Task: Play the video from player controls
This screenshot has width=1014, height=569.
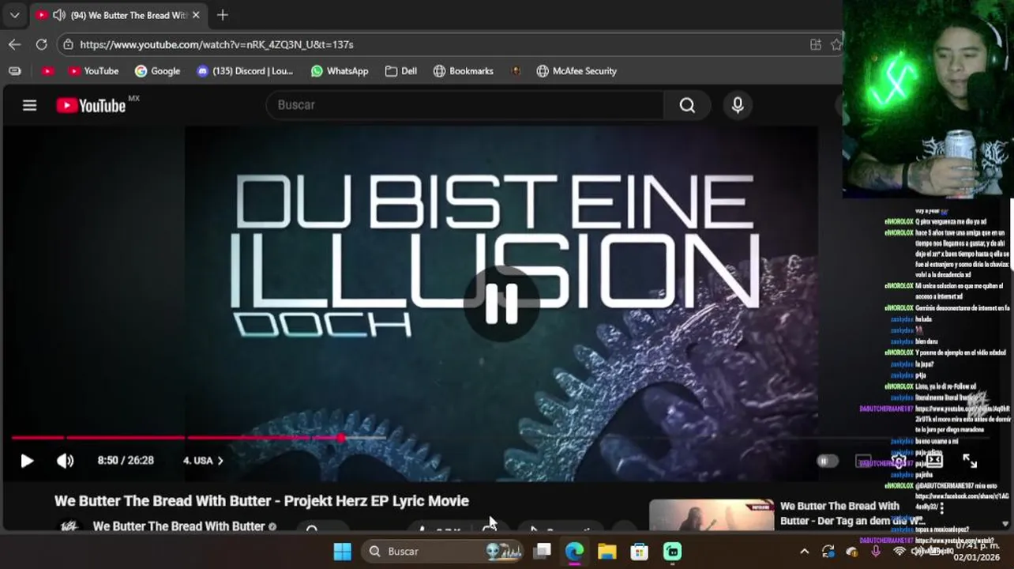Action: point(27,461)
